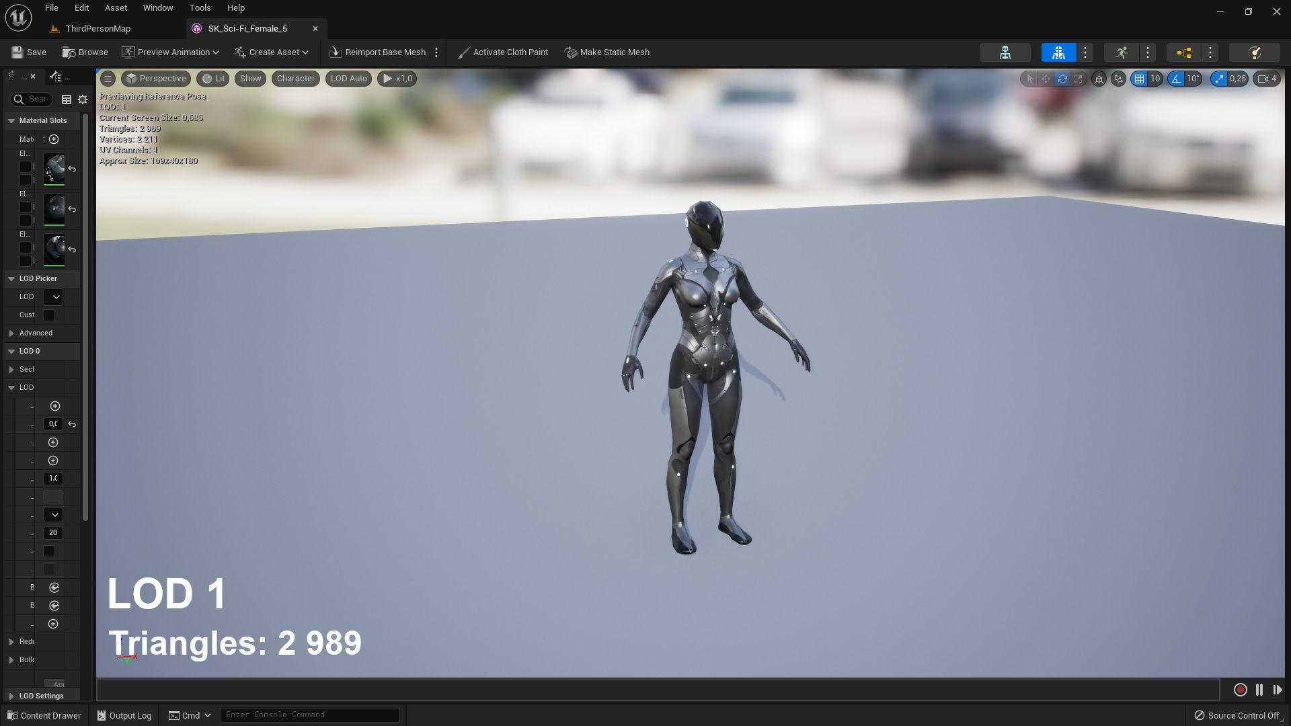Select the Scale gizmo tool
The image size is (1291, 726).
click(1079, 79)
